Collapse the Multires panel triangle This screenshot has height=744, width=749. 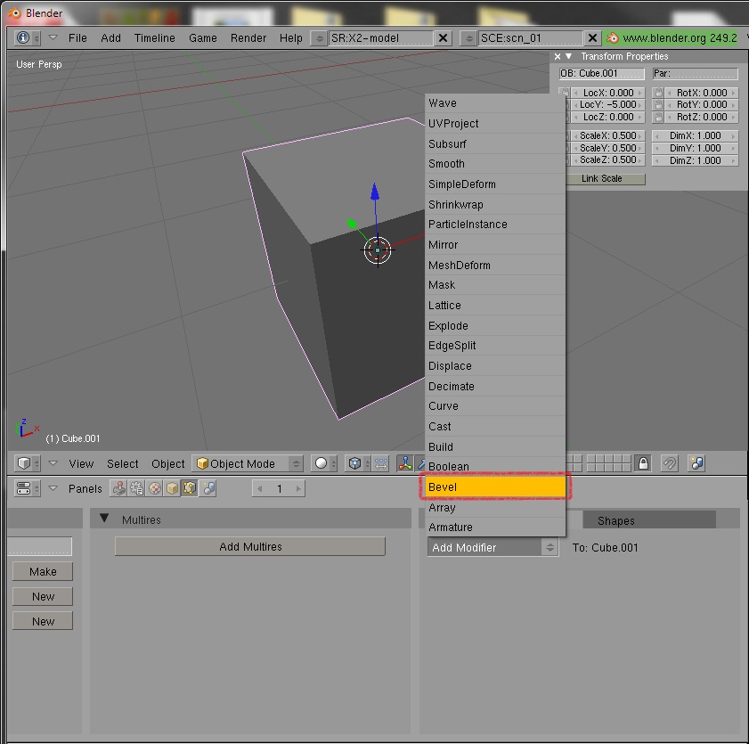pyautogui.click(x=104, y=519)
